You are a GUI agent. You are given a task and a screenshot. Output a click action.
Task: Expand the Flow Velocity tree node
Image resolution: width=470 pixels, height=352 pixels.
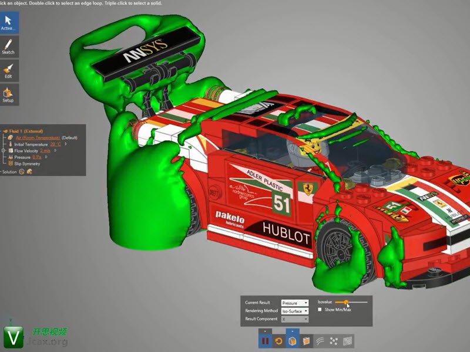click(x=4, y=151)
